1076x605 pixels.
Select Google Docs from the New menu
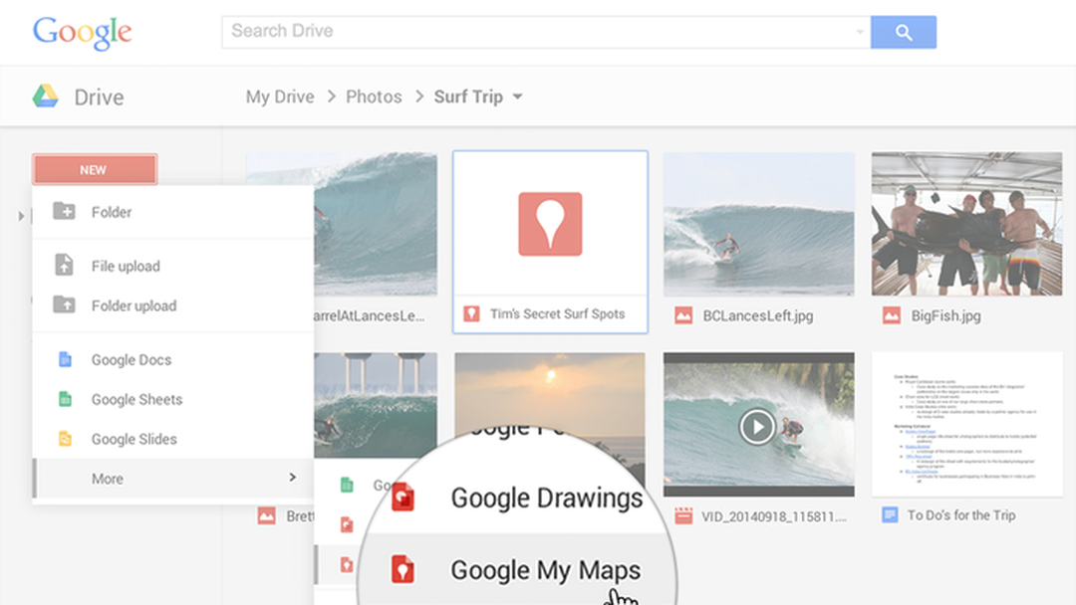tap(132, 359)
